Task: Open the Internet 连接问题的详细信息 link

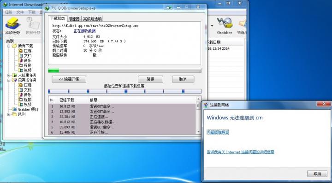Action: point(240,152)
